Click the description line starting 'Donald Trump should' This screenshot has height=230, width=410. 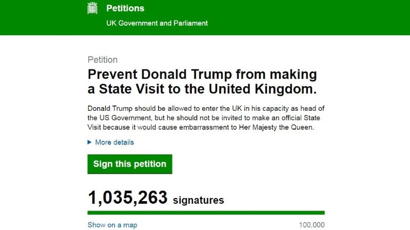pos(209,108)
